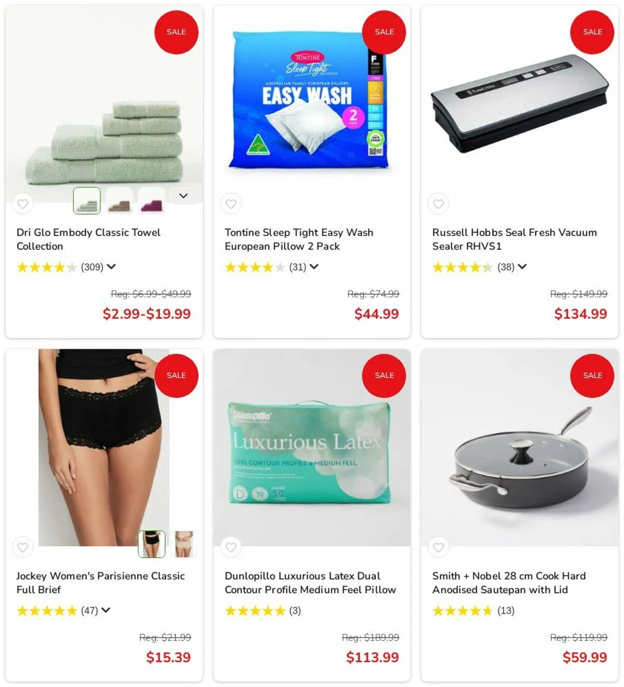Click SALE badge on Smith + Nobel sautepan
Viewport: 624px width, 687px height.
tap(592, 375)
